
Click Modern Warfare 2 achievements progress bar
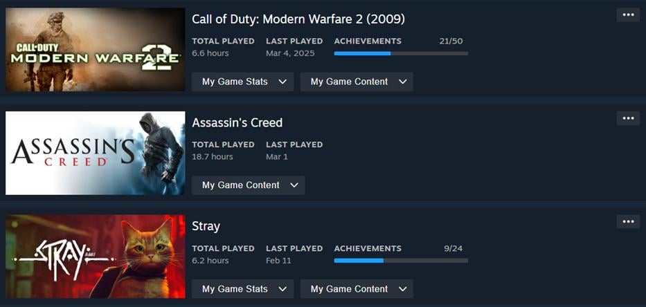pyautogui.click(x=401, y=53)
